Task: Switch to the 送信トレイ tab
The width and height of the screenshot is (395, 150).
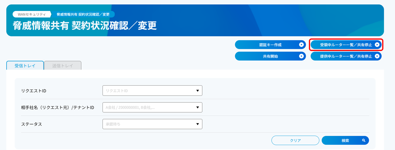Action: point(63,65)
